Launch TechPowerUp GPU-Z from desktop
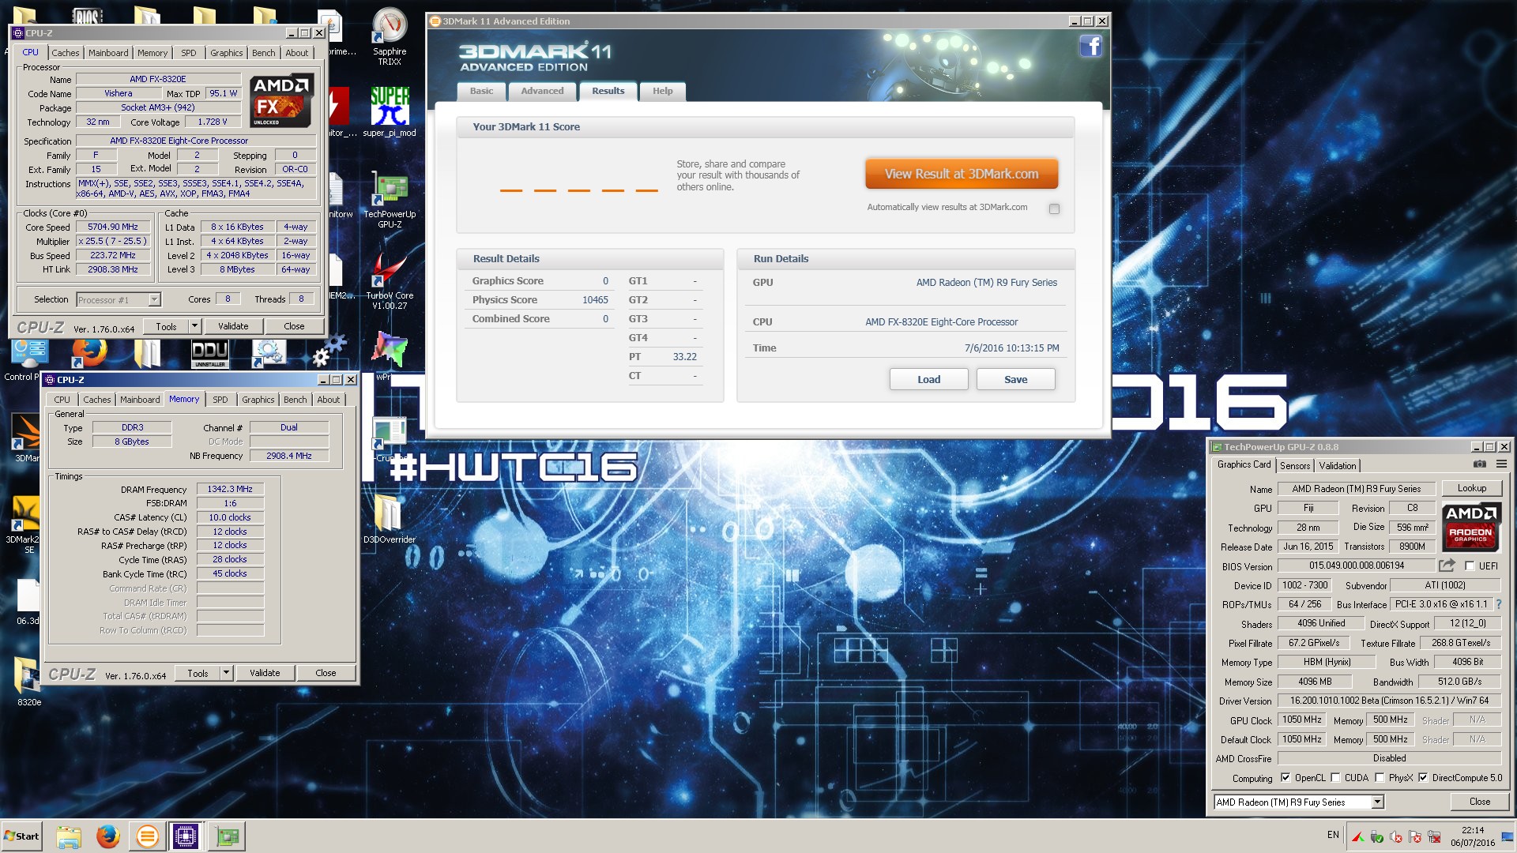 (390, 201)
